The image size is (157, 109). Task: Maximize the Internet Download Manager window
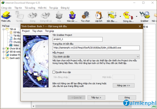tap(143, 2)
